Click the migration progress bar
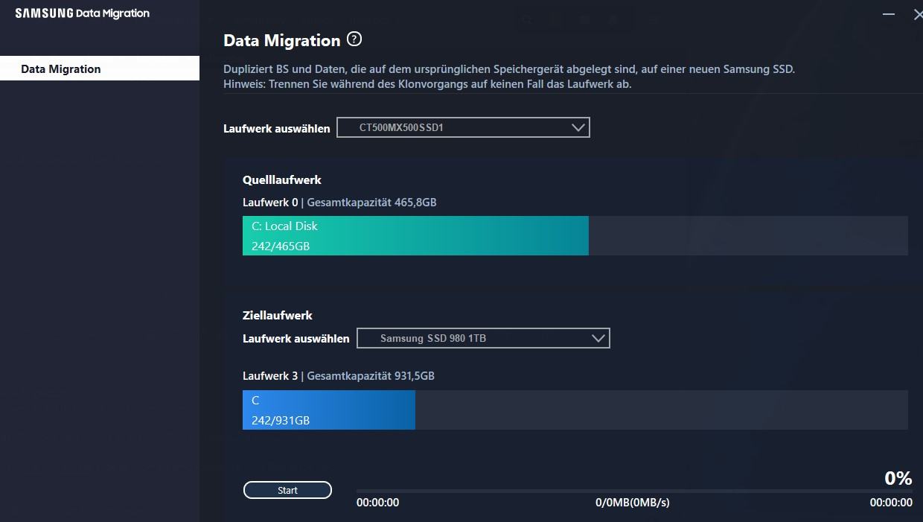 (634, 491)
